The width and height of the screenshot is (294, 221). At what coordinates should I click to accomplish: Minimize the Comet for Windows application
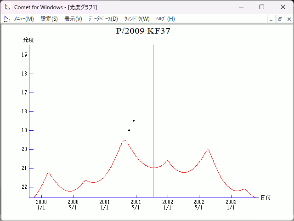pos(241,7)
